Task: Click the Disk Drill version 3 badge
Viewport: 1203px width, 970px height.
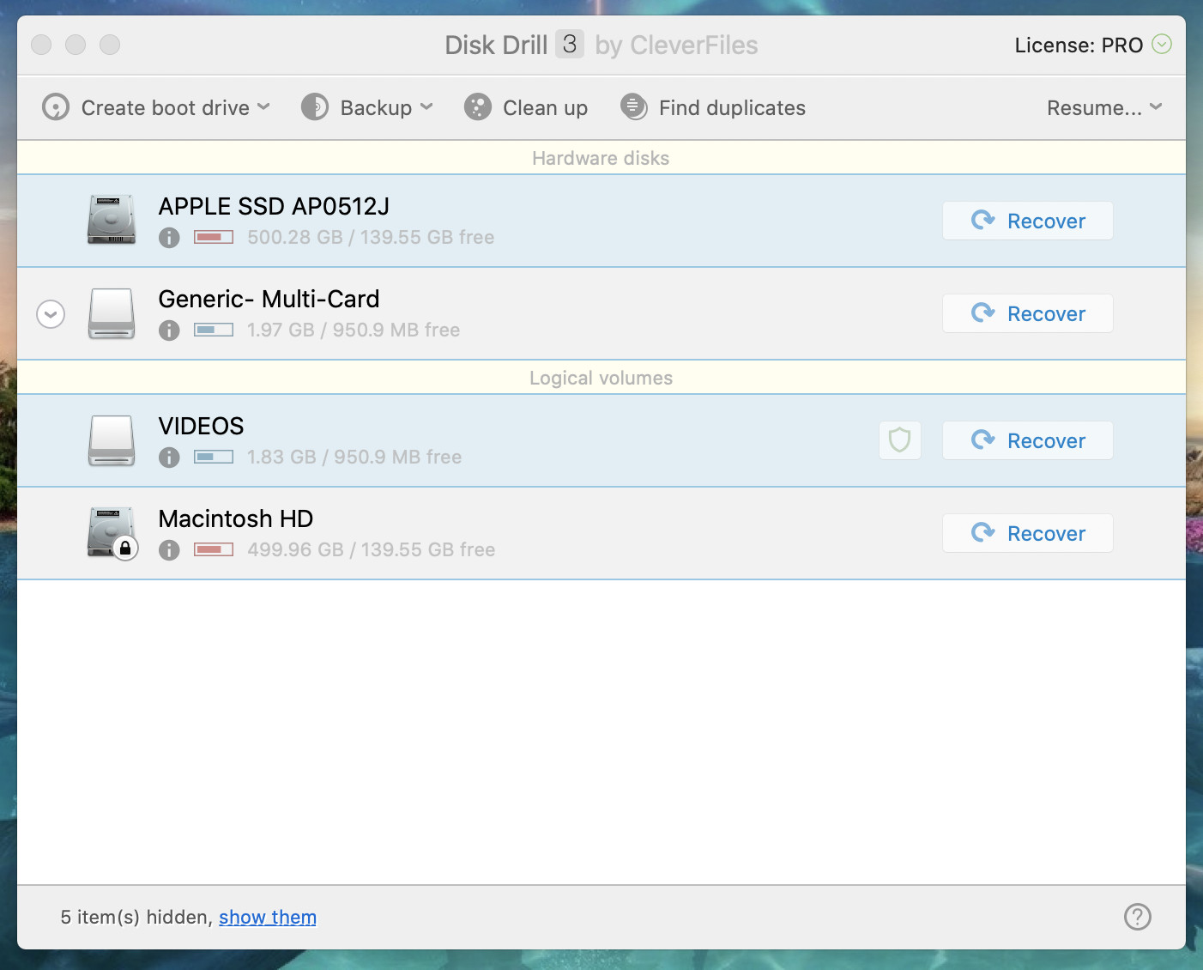Action: click(570, 44)
